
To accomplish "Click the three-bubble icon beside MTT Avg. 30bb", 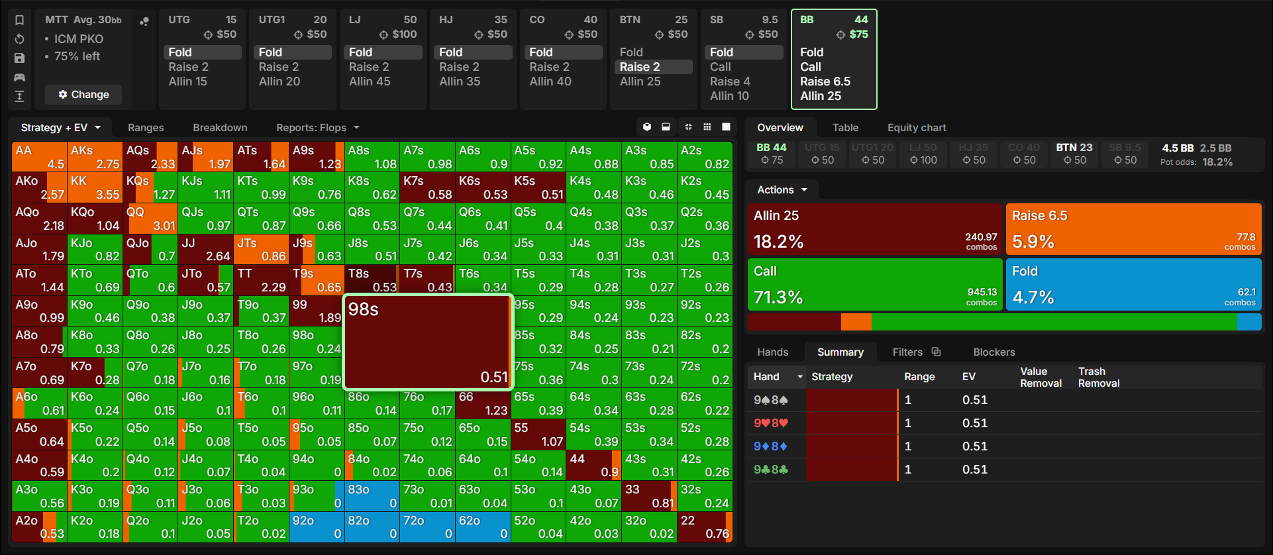I will (x=144, y=21).
